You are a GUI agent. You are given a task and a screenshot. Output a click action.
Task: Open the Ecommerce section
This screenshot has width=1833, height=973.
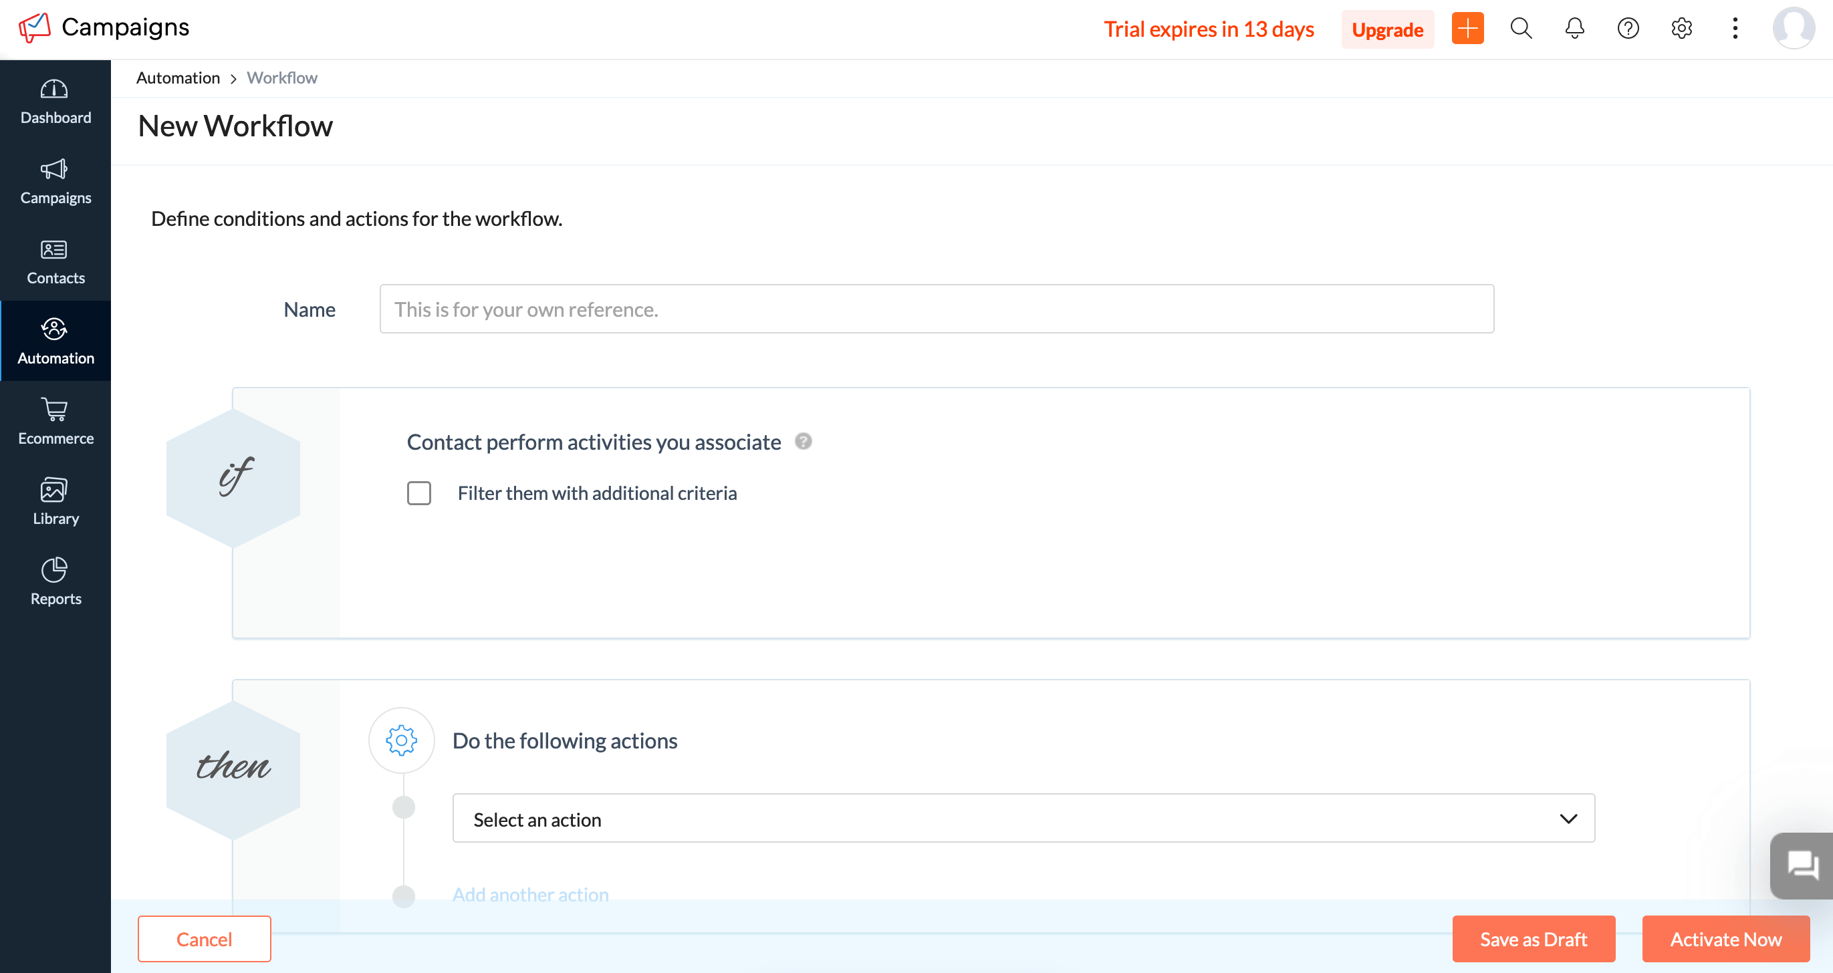tap(55, 422)
